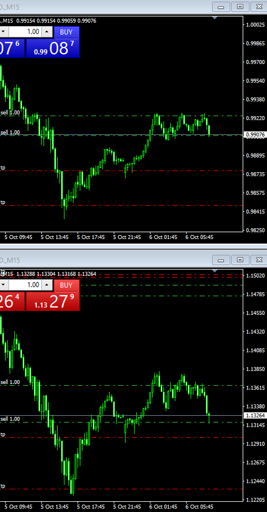Click the 1.13850 price scale value
Image resolution: width=267 pixels, height=512 pixels.
[x=256, y=369]
